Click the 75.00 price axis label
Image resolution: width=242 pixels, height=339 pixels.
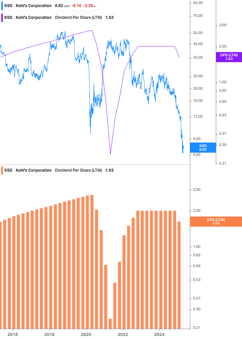[198, 16]
